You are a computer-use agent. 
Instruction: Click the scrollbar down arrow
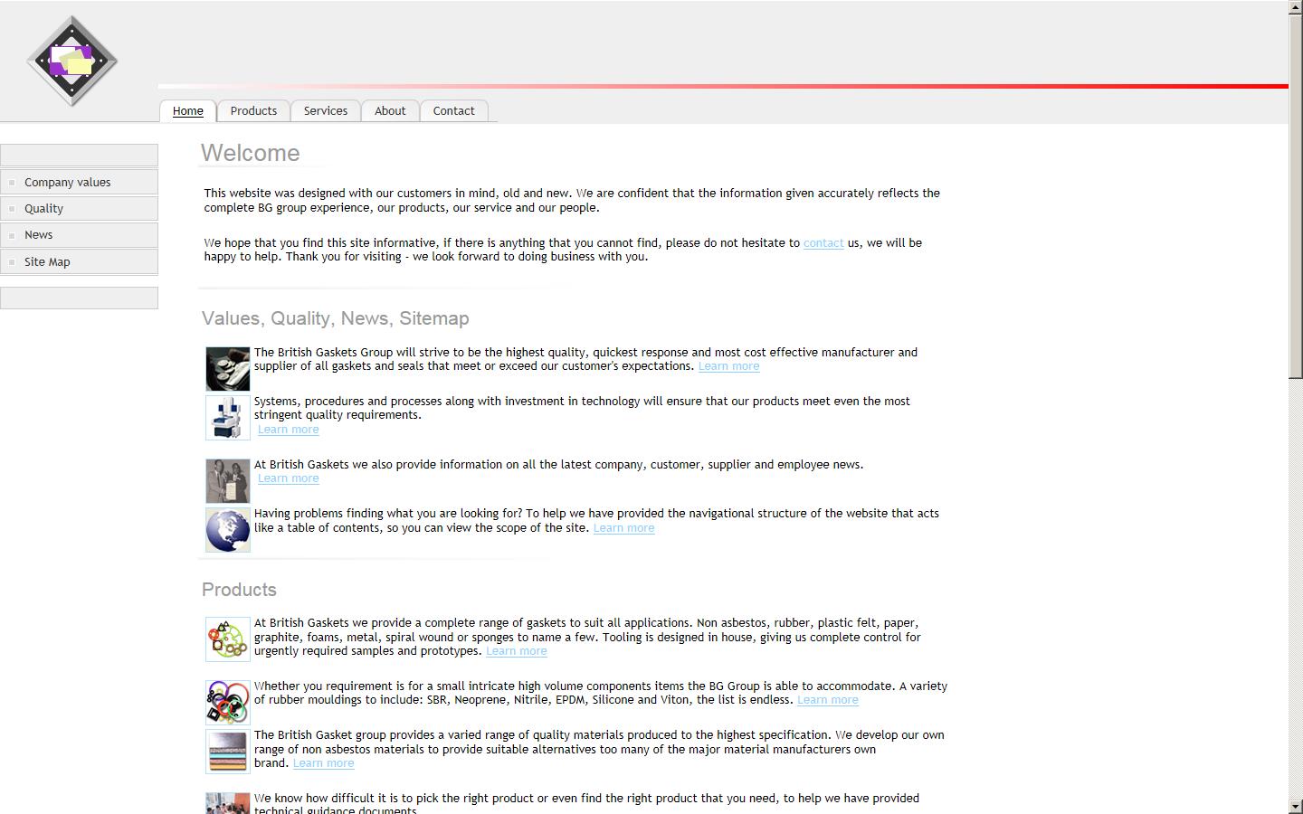(1295, 806)
